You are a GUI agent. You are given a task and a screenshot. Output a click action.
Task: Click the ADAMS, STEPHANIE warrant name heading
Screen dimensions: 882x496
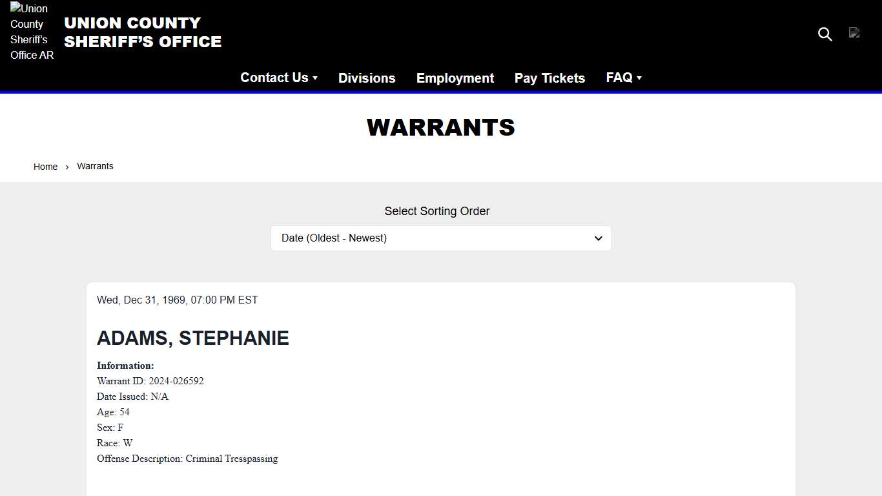(192, 338)
